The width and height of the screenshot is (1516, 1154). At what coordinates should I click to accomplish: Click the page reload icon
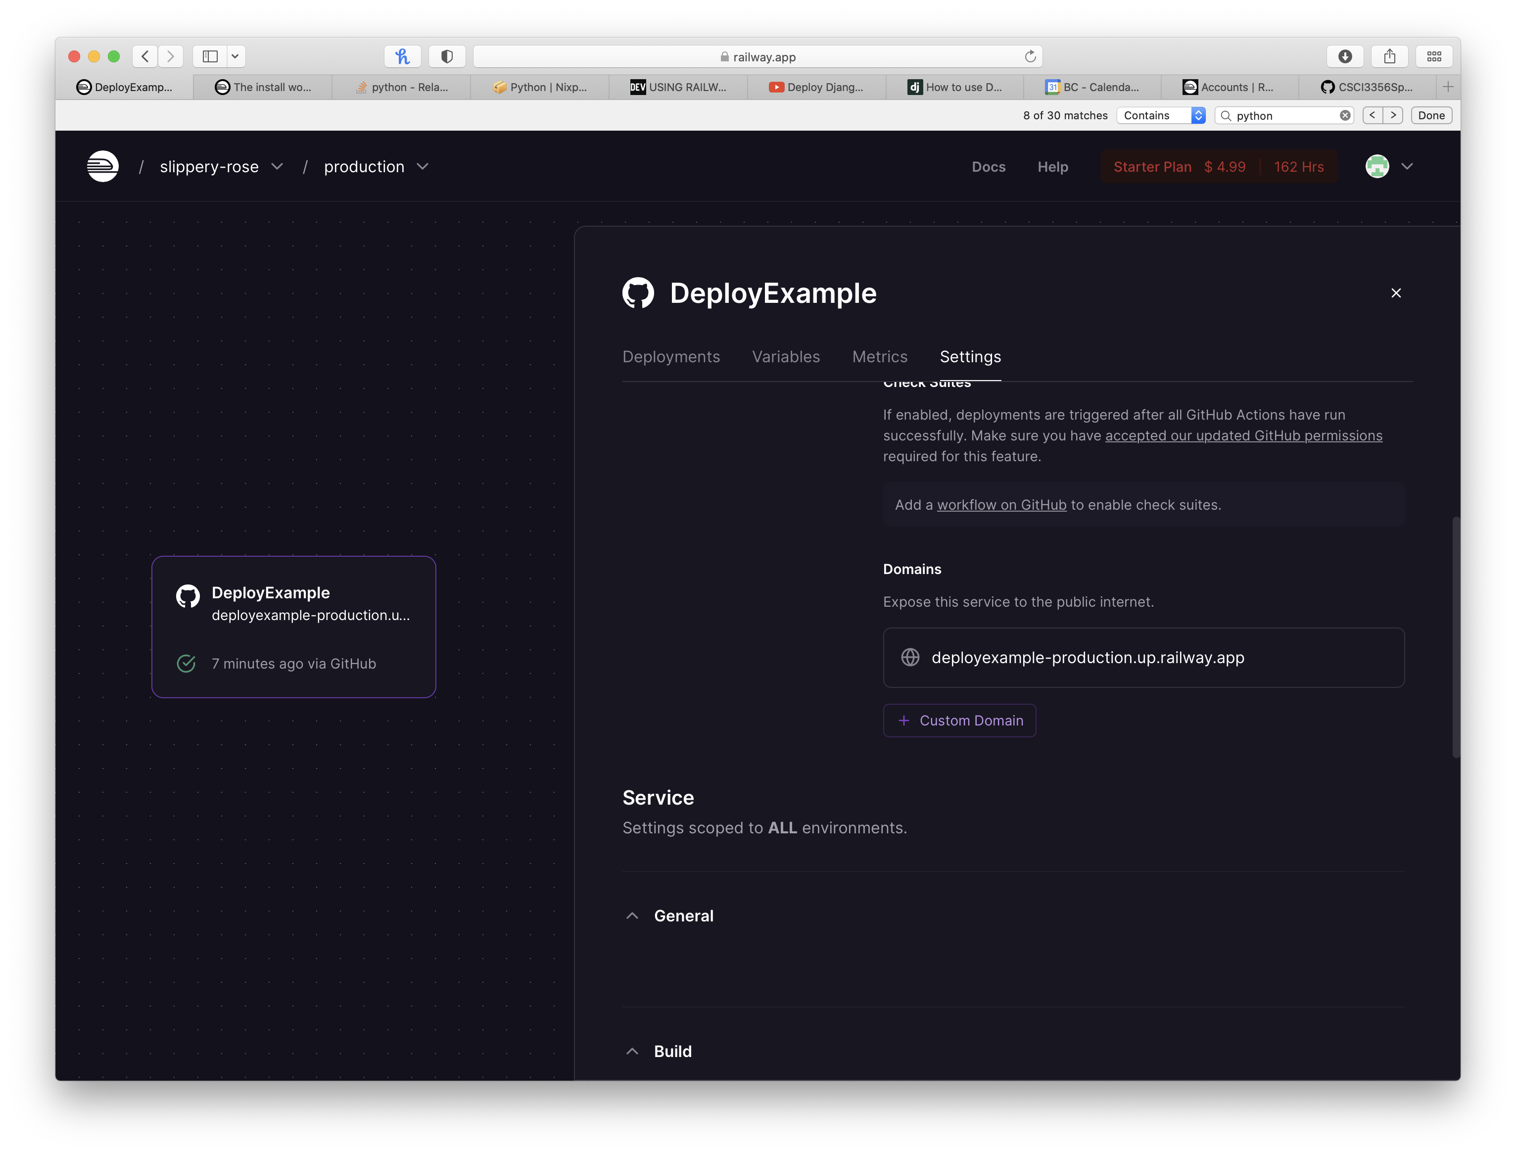tap(1030, 56)
